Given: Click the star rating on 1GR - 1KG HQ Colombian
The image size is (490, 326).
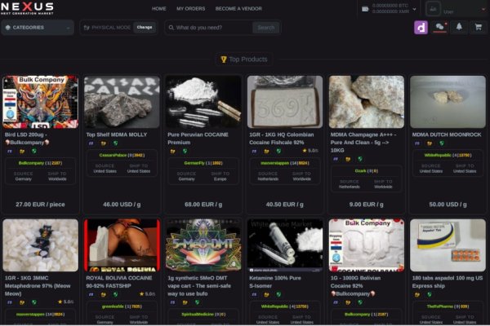Looking at the screenshot, I should click(310, 151).
